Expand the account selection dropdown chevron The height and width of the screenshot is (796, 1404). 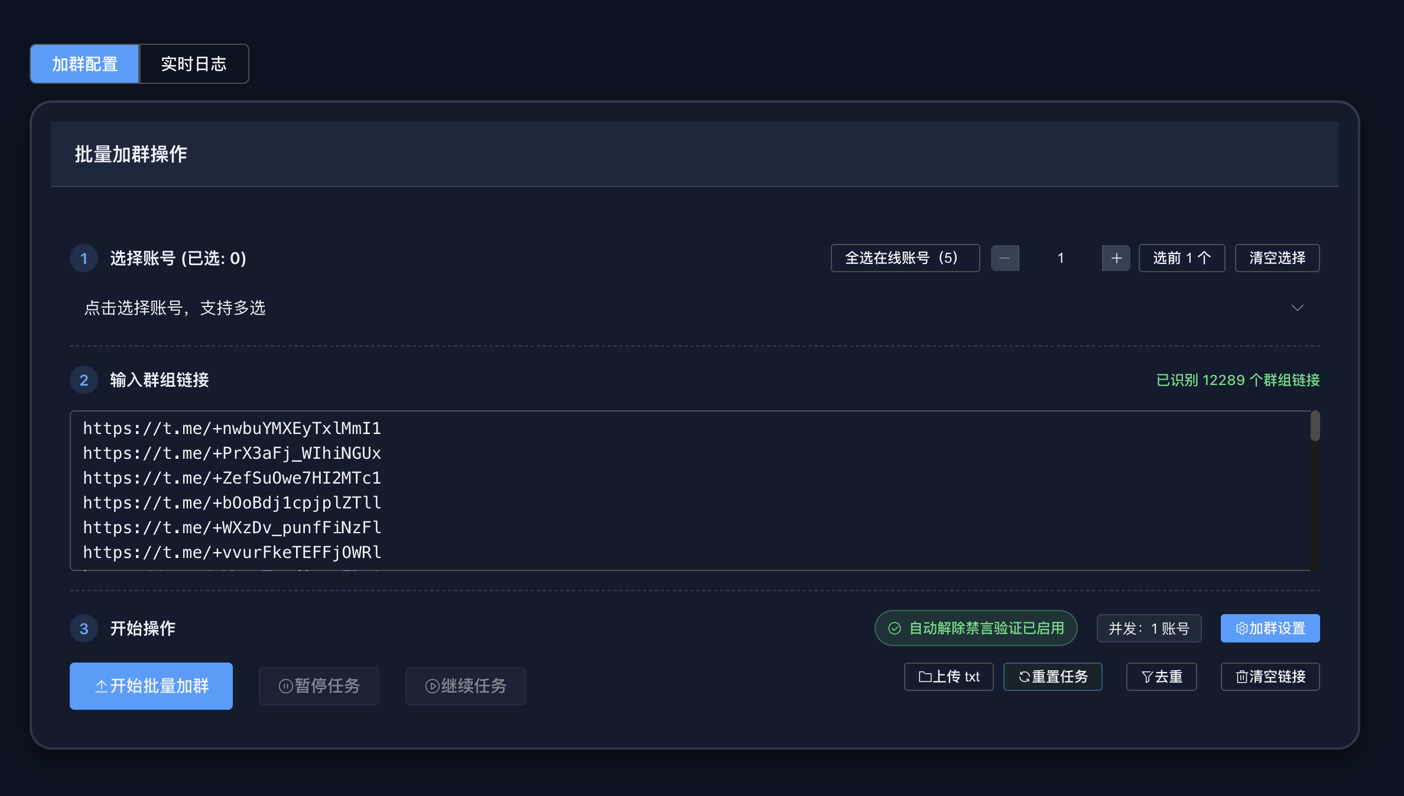[1297, 308]
